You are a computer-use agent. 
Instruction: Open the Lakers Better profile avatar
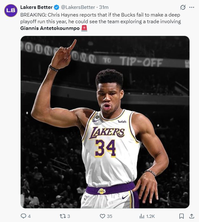[x=10, y=10]
